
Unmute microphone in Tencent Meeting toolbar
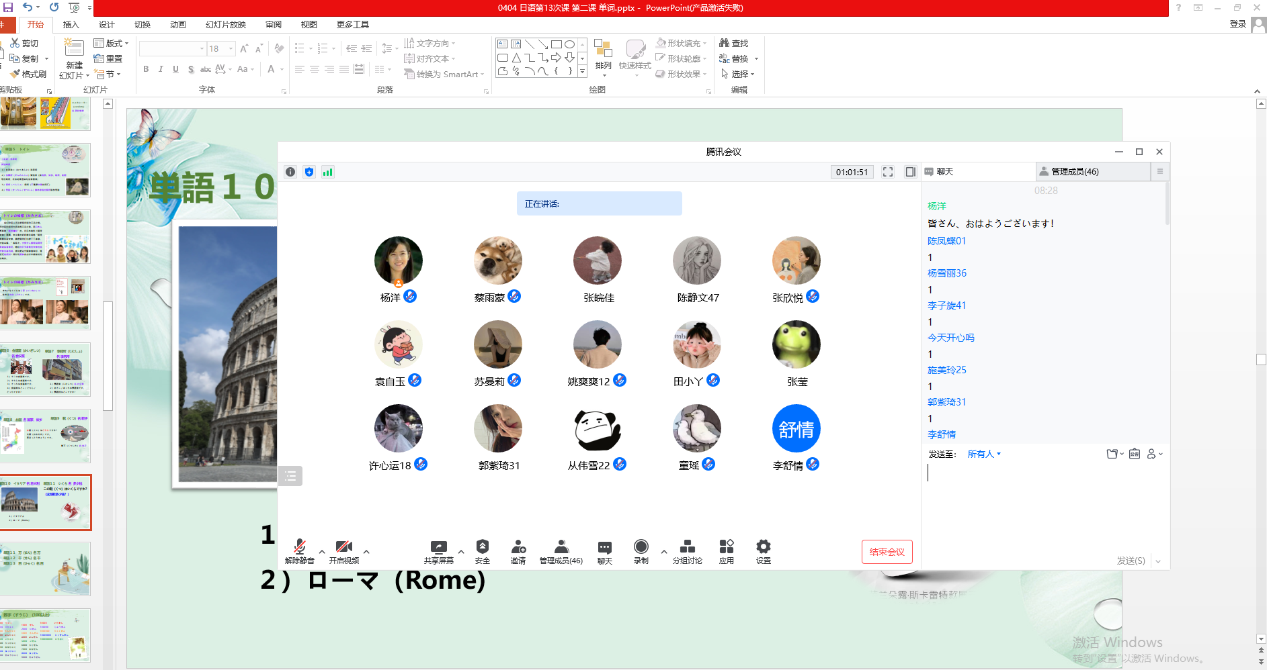pos(300,551)
